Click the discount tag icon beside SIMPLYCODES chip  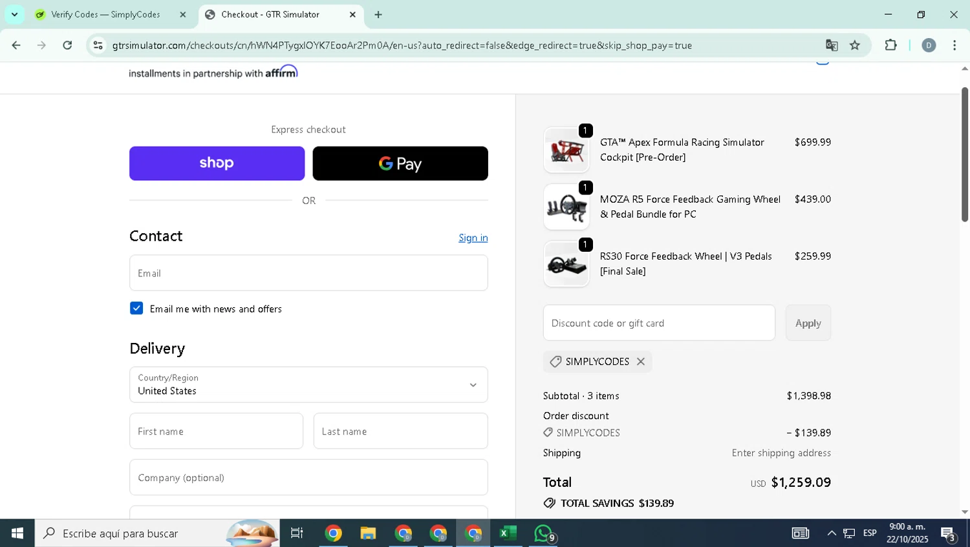coord(555,362)
